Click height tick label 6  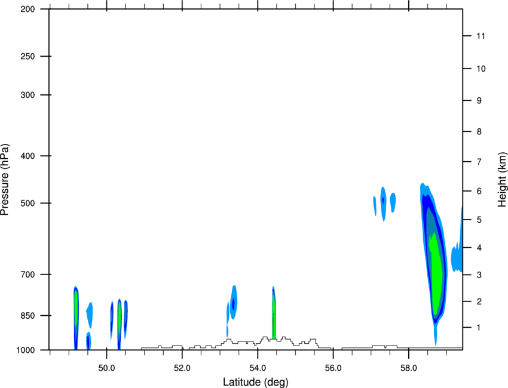[479, 191]
